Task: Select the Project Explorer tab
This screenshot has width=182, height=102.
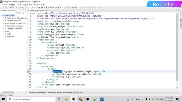Action: 8,10
